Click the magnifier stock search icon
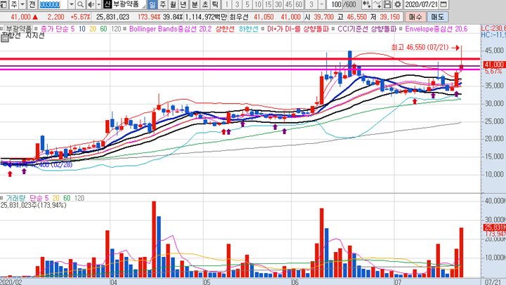 click(x=80, y=4)
